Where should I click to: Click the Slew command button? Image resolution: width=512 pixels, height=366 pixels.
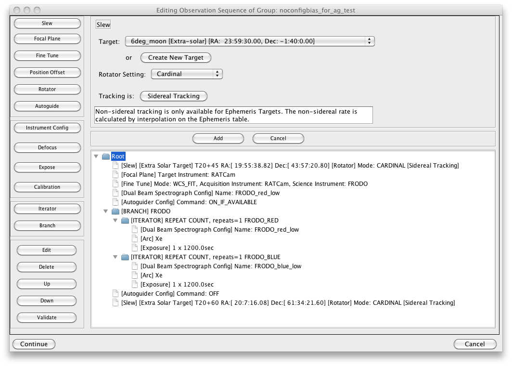click(47, 23)
